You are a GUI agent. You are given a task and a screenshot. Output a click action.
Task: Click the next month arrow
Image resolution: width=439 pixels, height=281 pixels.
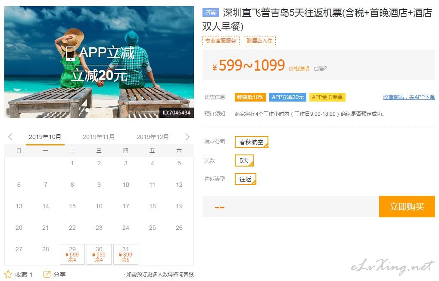click(x=187, y=137)
